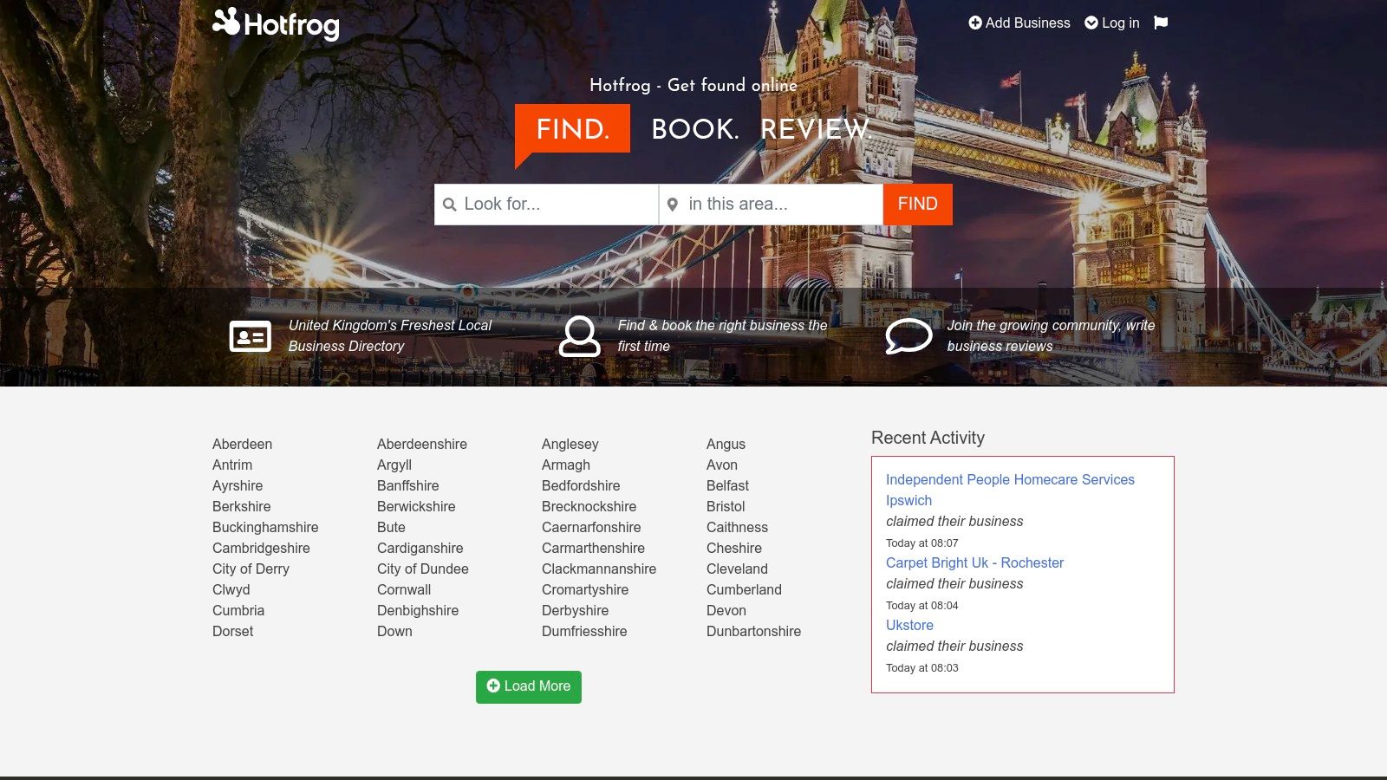Image resolution: width=1387 pixels, height=780 pixels.
Task: Open the Cornwall region link
Action: 404,589
